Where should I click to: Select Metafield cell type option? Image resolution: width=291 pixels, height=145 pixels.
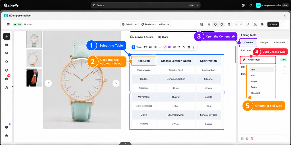pos(261,93)
